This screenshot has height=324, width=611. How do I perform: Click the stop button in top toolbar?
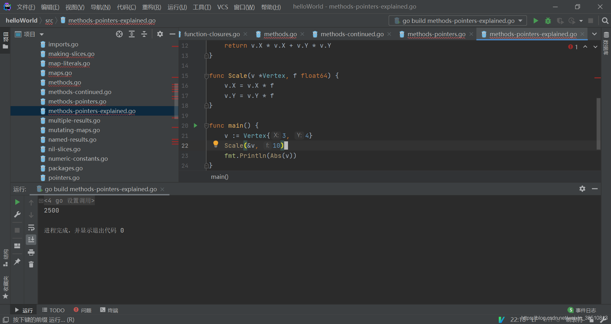(591, 21)
